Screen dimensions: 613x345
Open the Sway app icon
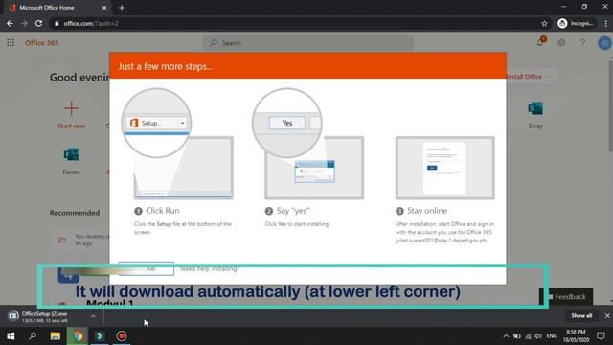tap(535, 108)
